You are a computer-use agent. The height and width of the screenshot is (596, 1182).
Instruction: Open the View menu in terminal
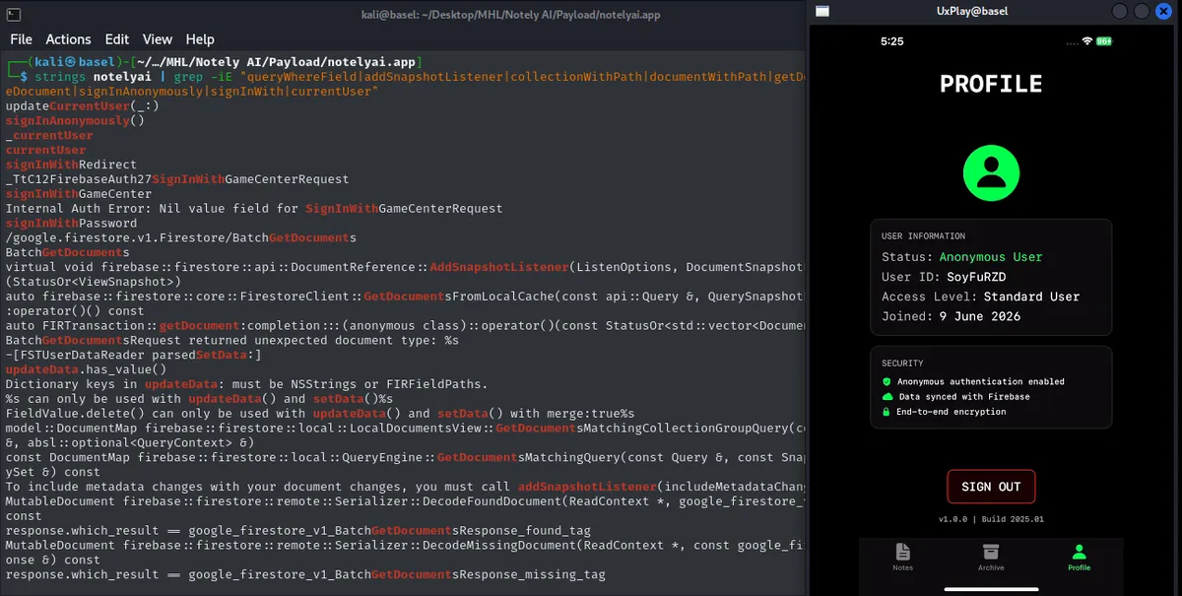(x=158, y=39)
